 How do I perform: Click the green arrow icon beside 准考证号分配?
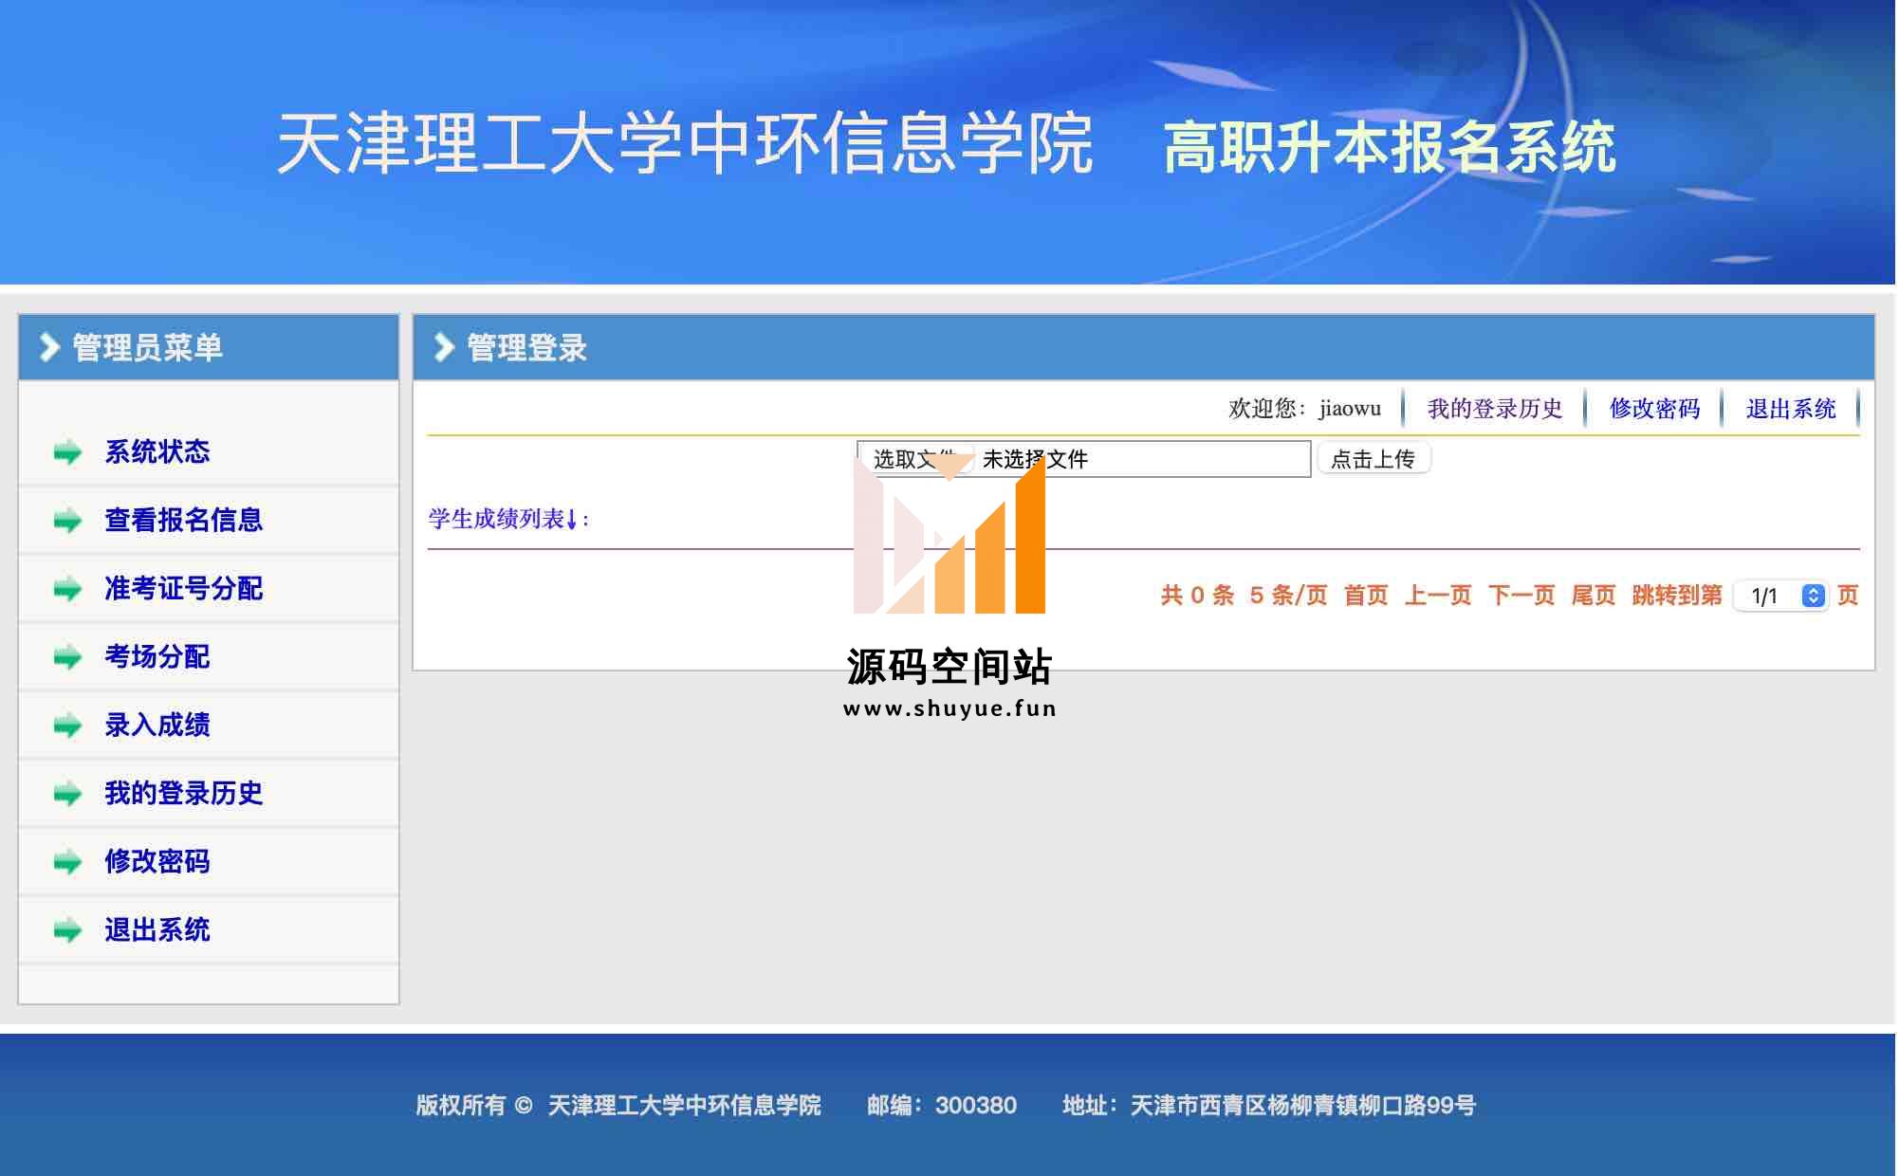[x=67, y=589]
